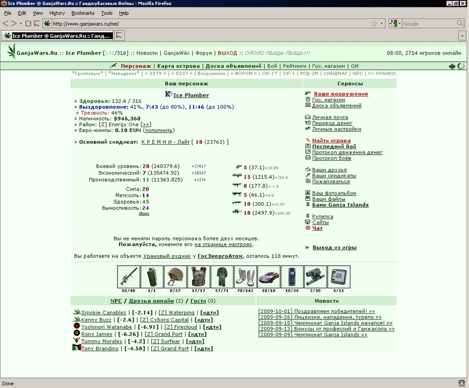
Task: Select the green grenade equipment item
Action: point(152,277)
